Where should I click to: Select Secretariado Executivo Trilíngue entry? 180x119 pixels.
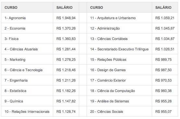(x=119, y=49)
